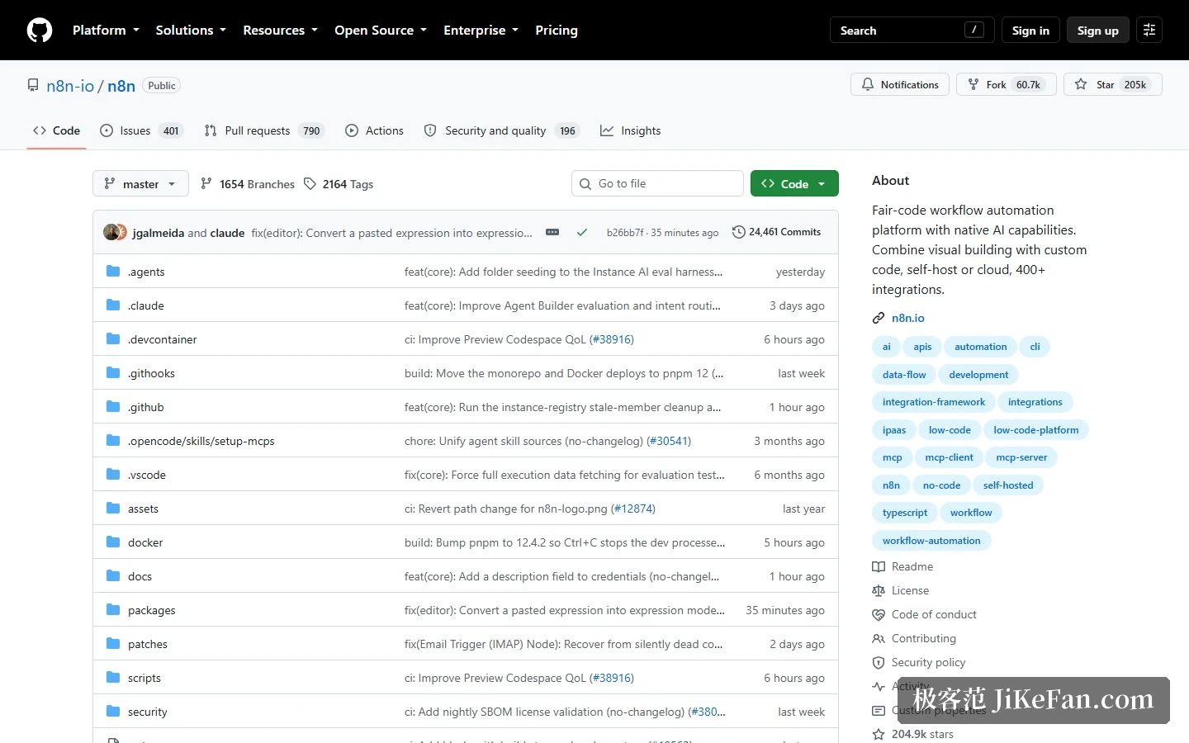Click the folder icon for packages

pos(113,610)
